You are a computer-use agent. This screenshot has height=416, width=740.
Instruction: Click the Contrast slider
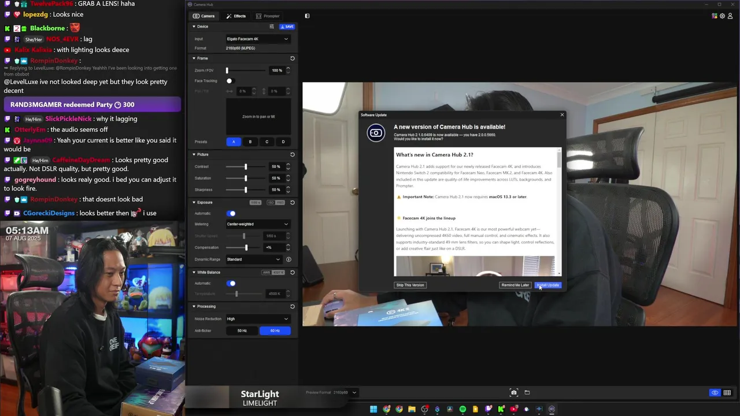pos(246,167)
